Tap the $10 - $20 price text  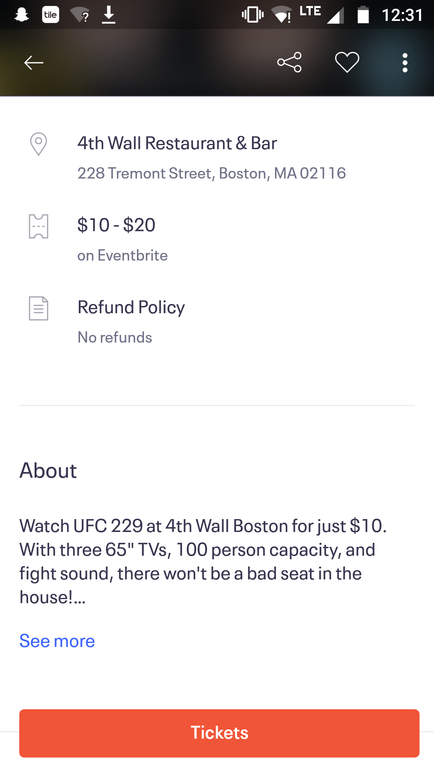(x=117, y=225)
